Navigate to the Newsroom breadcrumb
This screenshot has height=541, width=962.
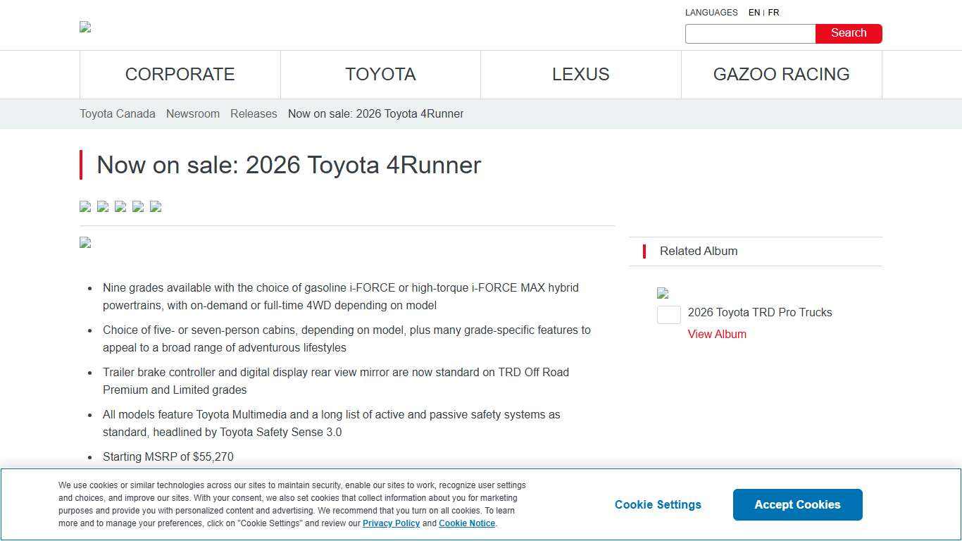click(193, 113)
